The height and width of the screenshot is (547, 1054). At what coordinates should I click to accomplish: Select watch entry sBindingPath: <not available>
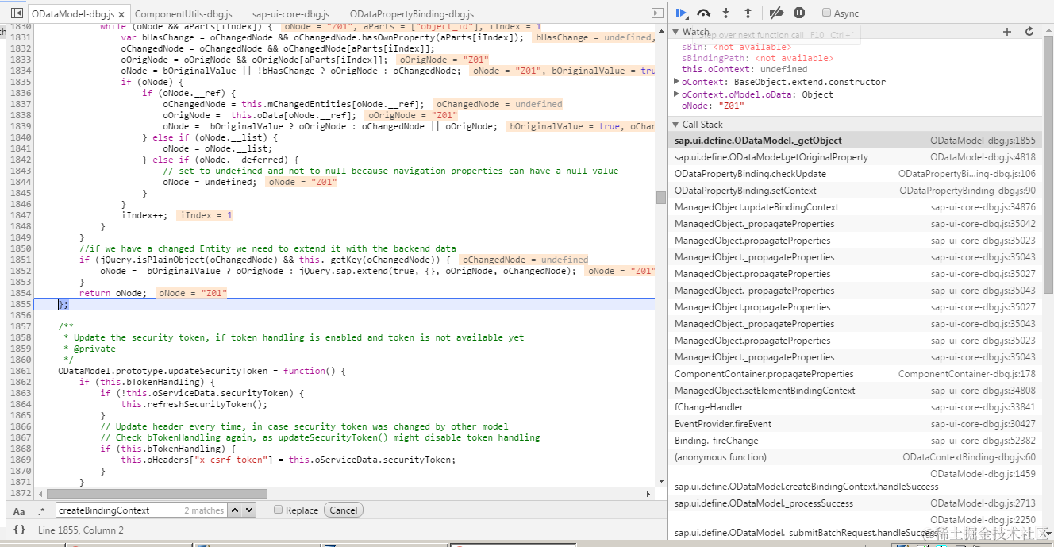coord(757,58)
